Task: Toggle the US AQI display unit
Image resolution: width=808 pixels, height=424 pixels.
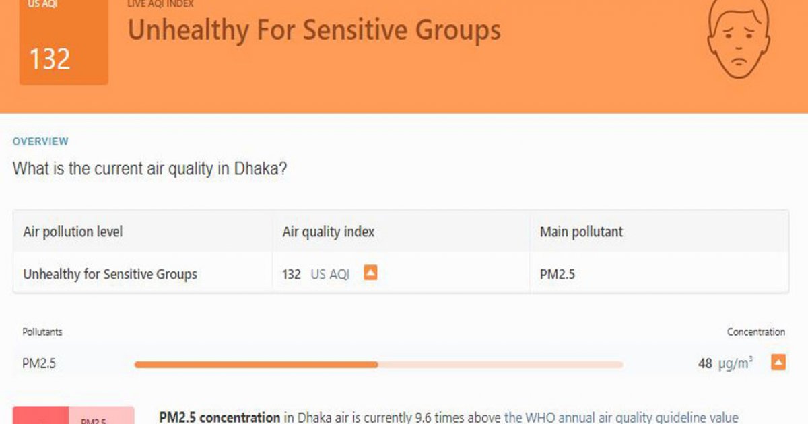Action: pyautogui.click(x=329, y=274)
